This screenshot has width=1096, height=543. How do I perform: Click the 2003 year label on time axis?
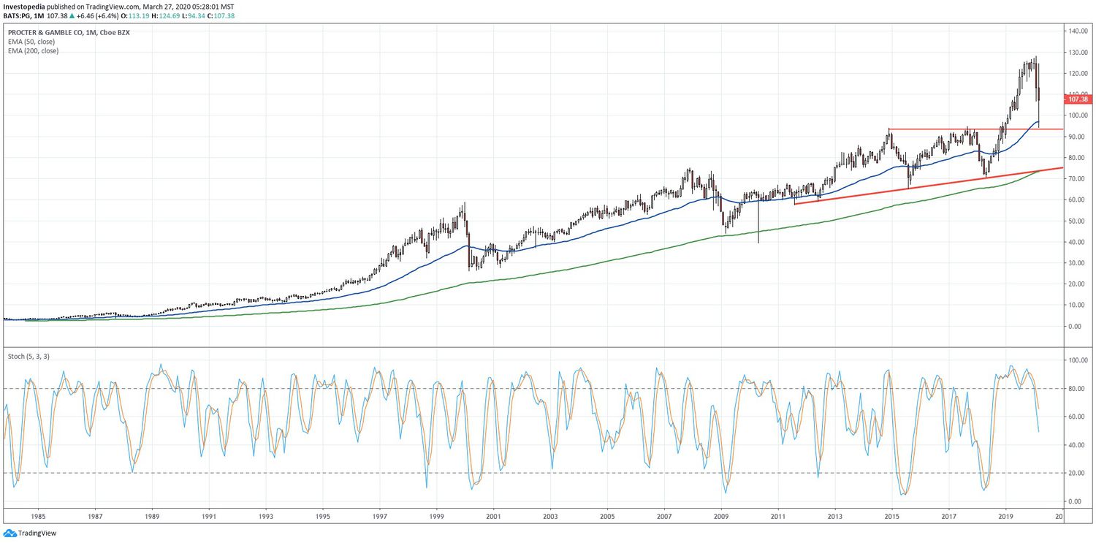[x=550, y=517]
